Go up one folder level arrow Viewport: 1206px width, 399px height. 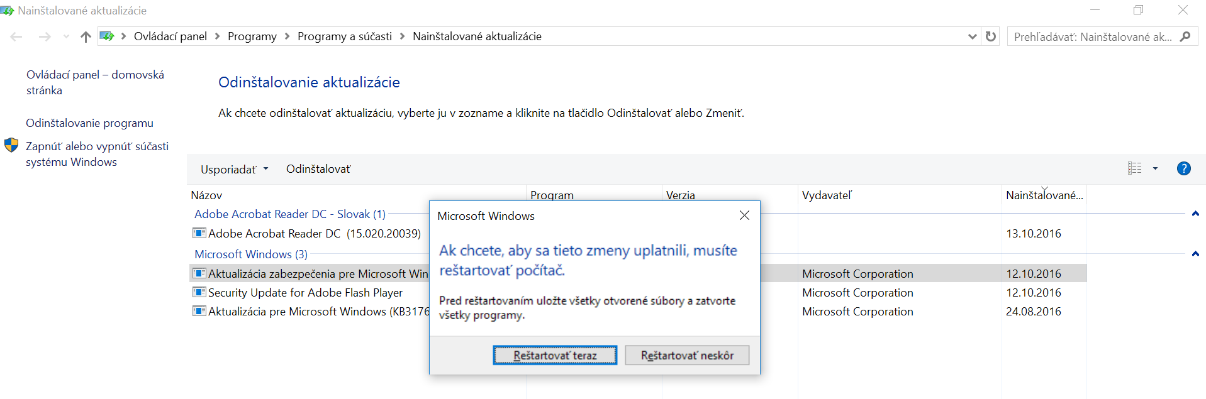86,36
